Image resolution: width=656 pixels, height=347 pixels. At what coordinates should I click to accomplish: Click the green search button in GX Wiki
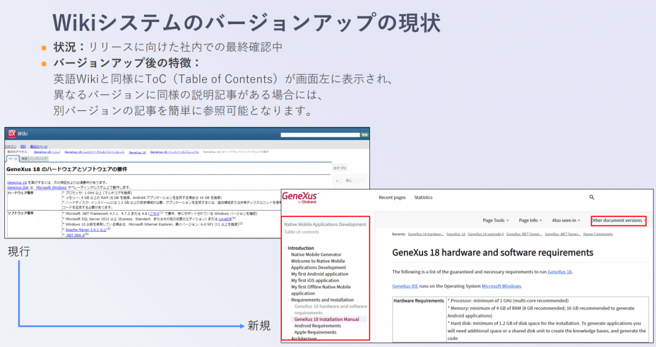365,135
